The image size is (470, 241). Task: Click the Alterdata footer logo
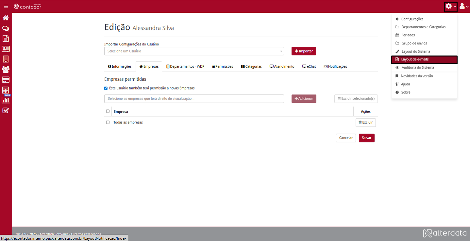click(x=445, y=233)
